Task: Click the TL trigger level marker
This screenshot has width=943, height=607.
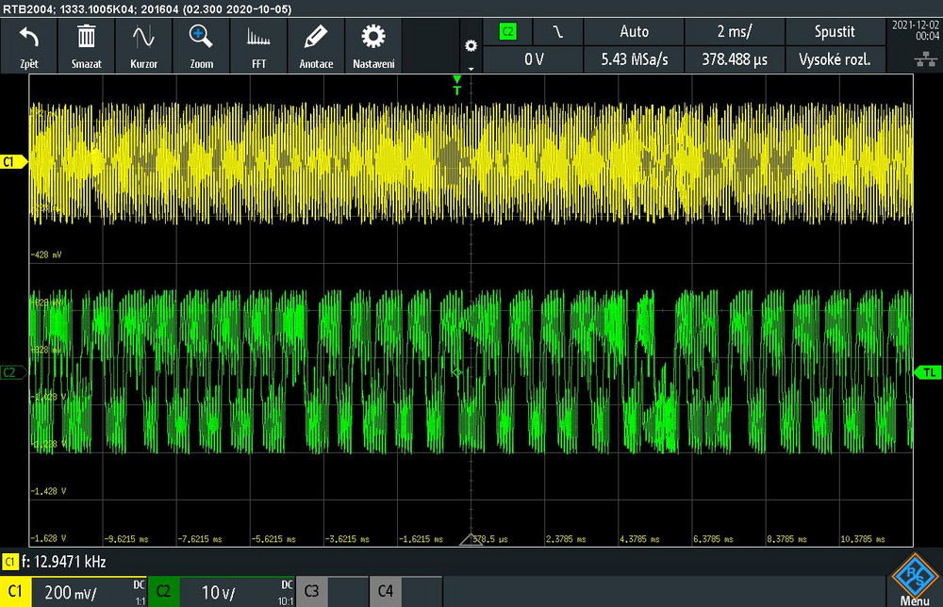Action: [x=928, y=372]
